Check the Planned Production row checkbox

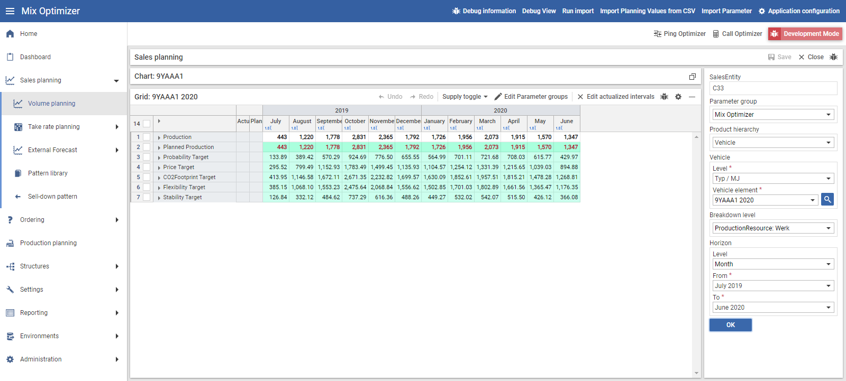coord(147,147)
